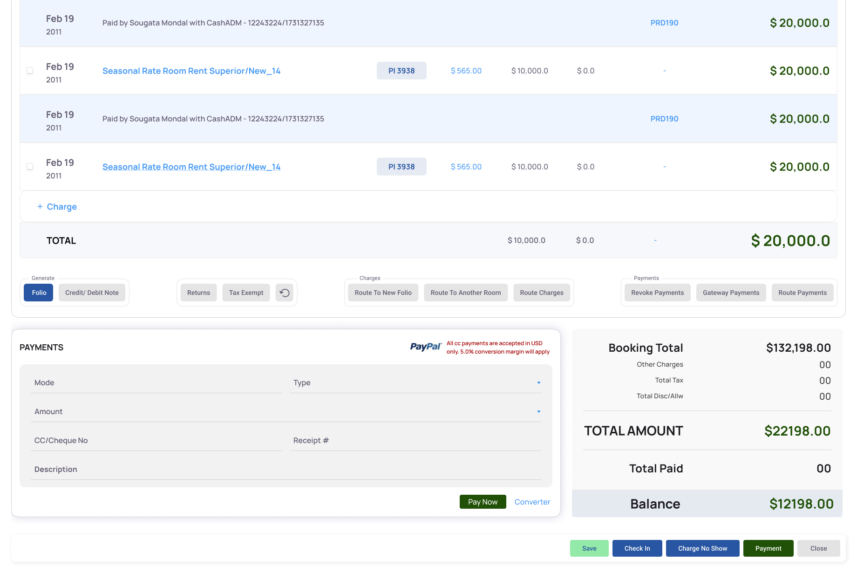Image resolution: width=857 pixels, height=573 pixels.
Task: Click the plus icon beside Charge
Action: coord(40,206)
